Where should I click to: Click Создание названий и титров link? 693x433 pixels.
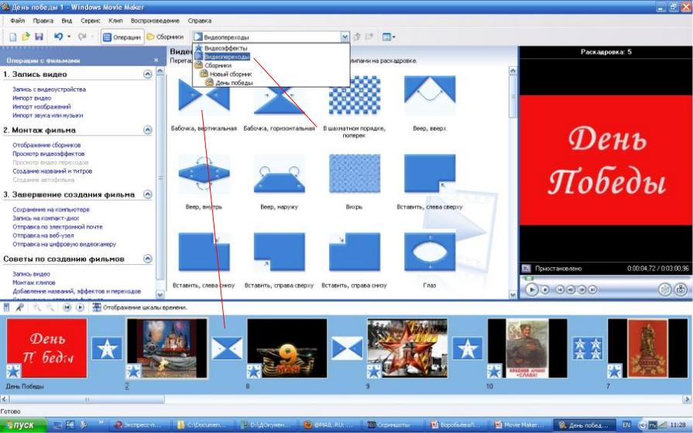click(x=52, y=171)
